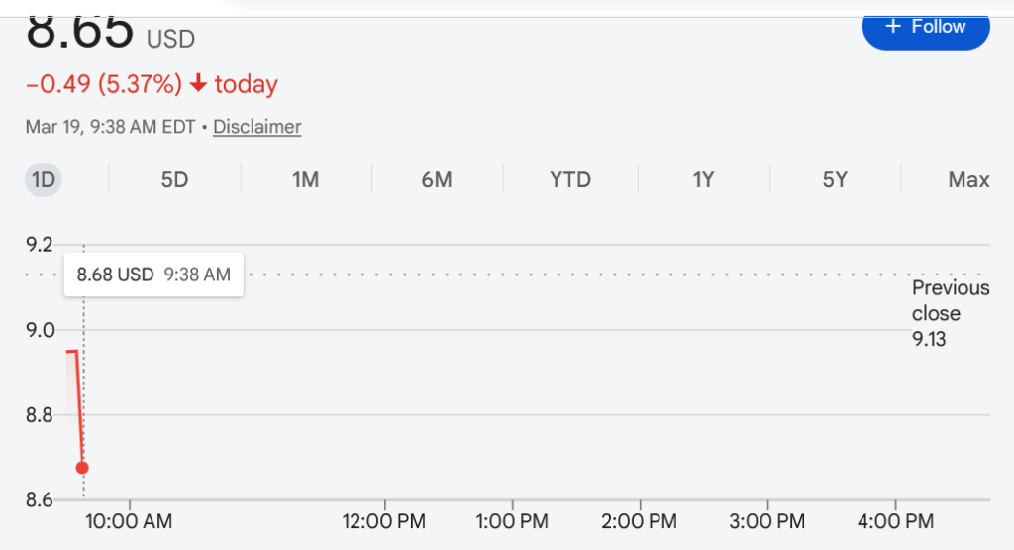Select the Max time range
This screenshot has height=550, width=1014.
pos(968,180)
